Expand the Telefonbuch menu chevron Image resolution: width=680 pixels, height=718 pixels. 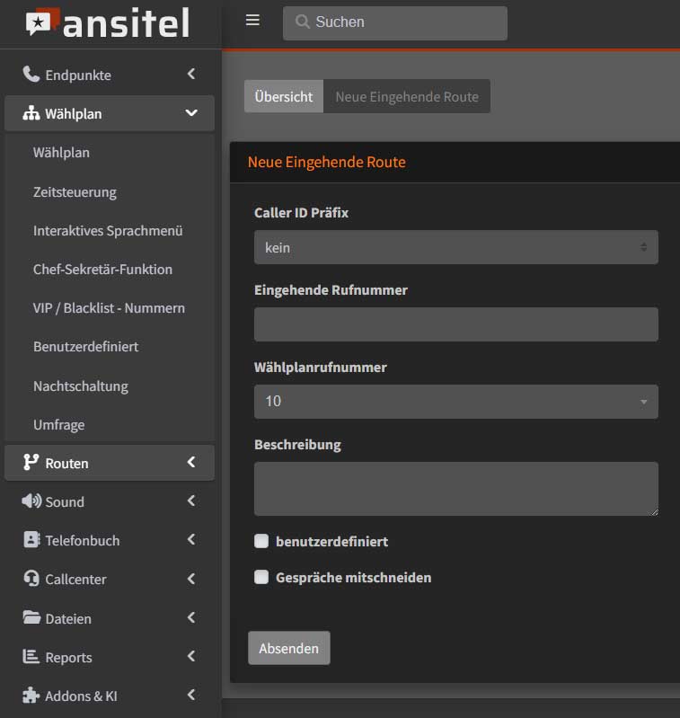191,540
